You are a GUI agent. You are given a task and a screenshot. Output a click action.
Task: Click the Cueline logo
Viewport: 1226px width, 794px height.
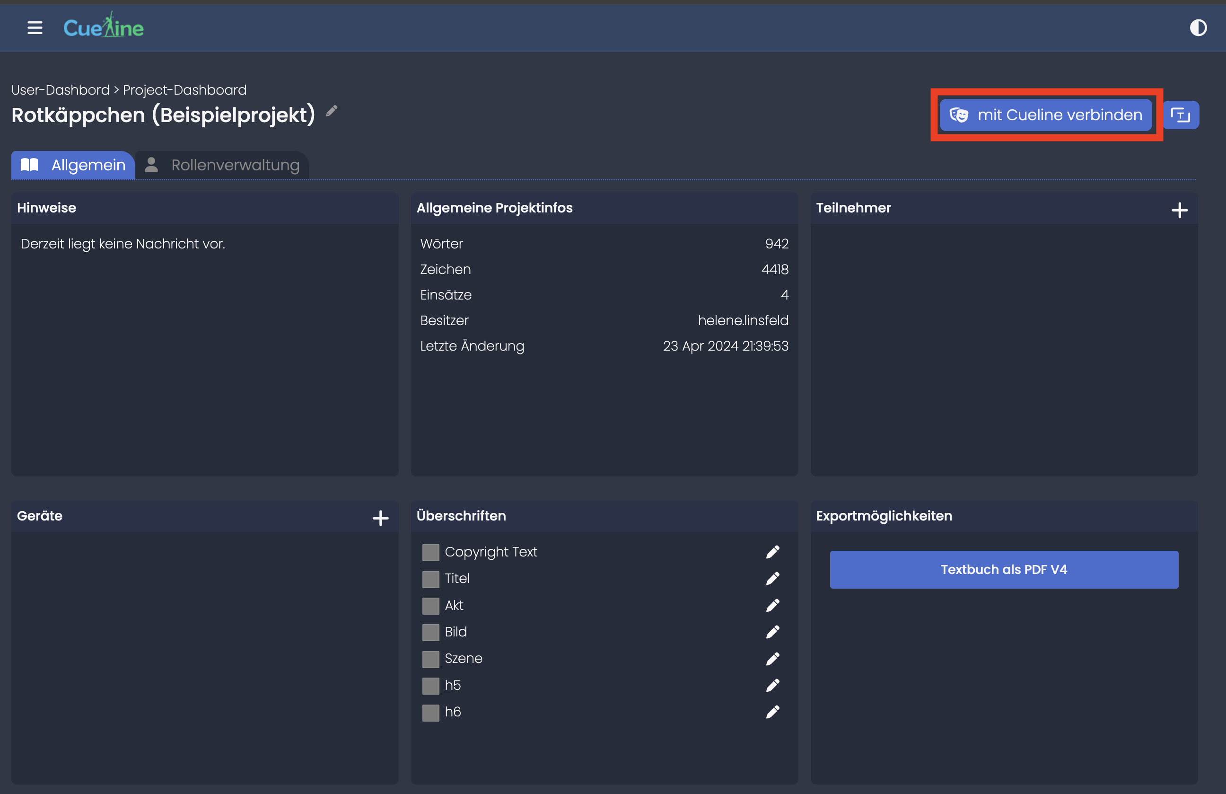point(104,27)
